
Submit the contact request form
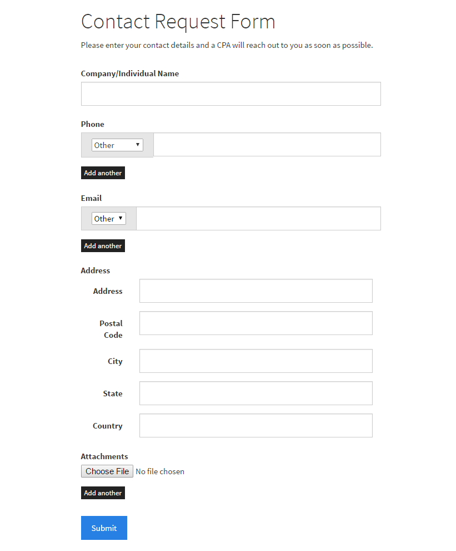[104, 528]
